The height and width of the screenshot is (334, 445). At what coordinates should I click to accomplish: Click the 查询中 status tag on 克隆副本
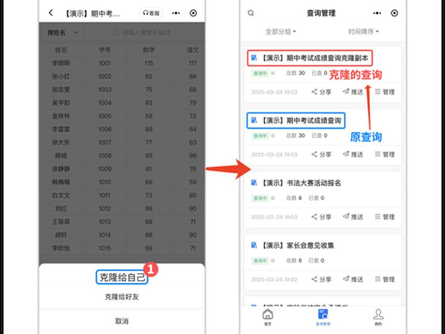[x=260, y=73]
